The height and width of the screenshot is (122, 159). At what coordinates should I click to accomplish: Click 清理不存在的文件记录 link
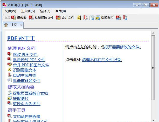[101, 60]
